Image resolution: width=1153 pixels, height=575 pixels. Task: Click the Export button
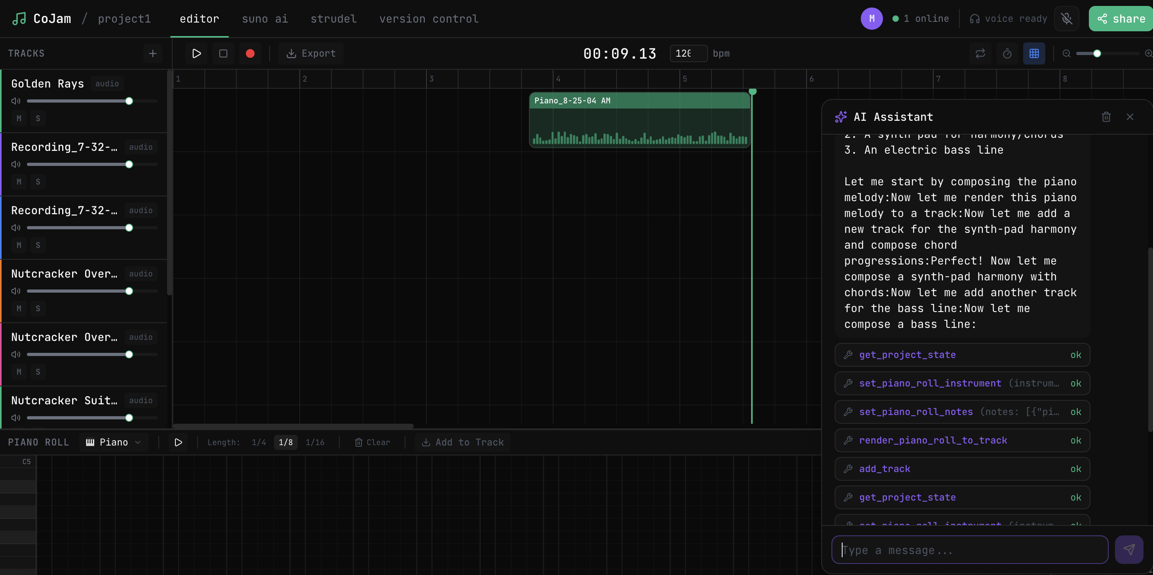pos(311,54)
